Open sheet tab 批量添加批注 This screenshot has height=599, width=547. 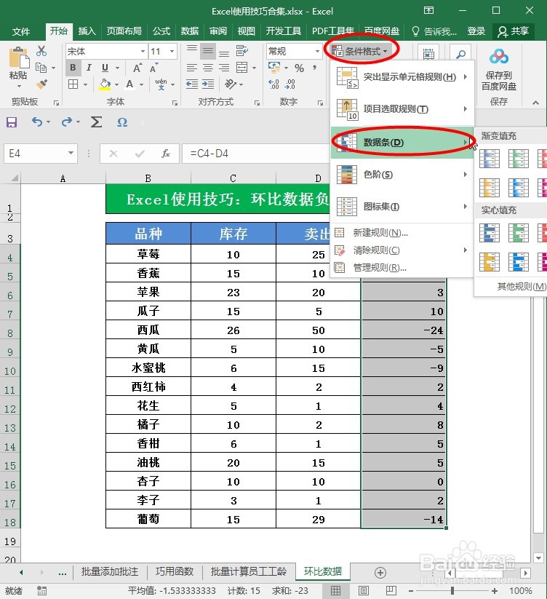[110, 571]
